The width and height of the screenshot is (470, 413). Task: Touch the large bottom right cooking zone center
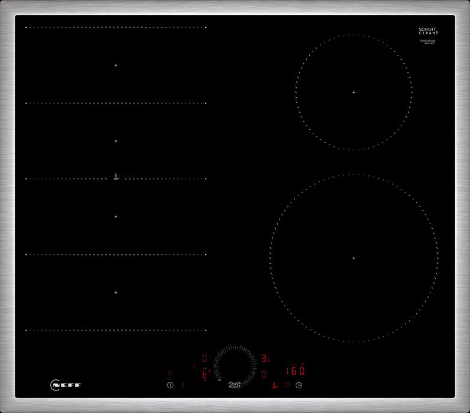click(354, 258)
